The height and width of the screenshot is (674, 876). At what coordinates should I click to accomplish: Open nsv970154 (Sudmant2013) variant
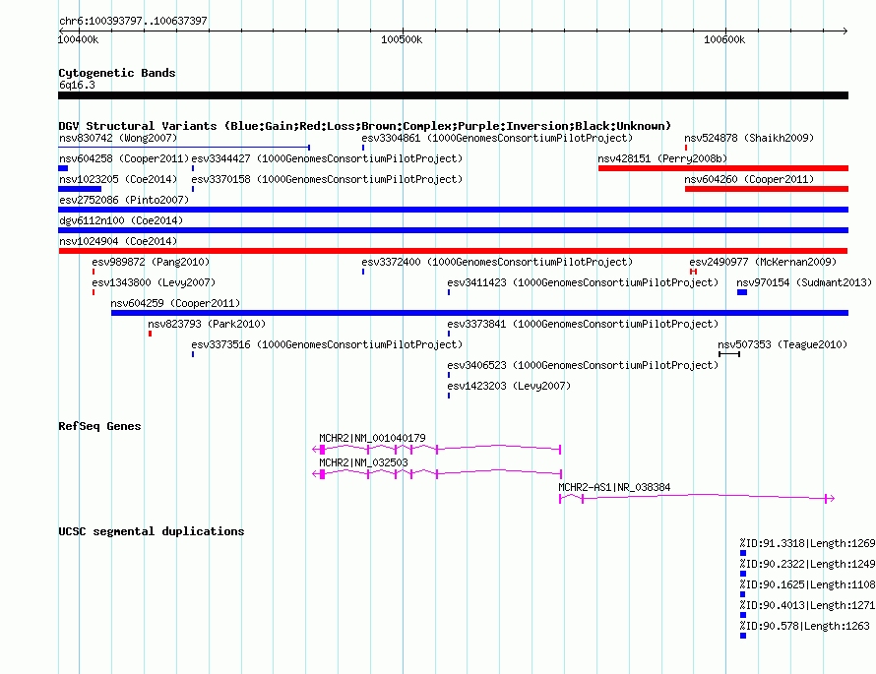point(804,282)
